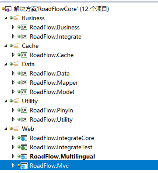Viewport: 158px width, 173px height.
Task: Select the RoadFlow.Model project
Action: click(52, 92)
